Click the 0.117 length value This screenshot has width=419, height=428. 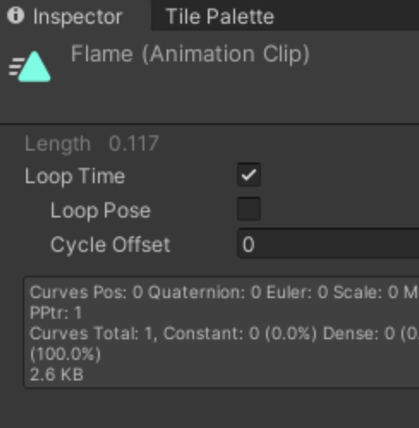134,144
